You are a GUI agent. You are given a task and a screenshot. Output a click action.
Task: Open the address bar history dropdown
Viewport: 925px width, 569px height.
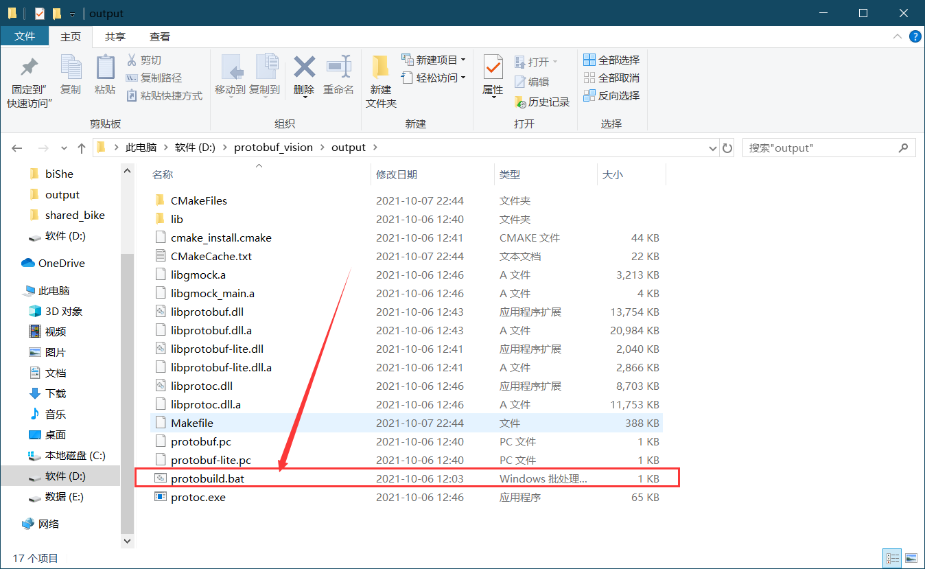pos(712,147)
